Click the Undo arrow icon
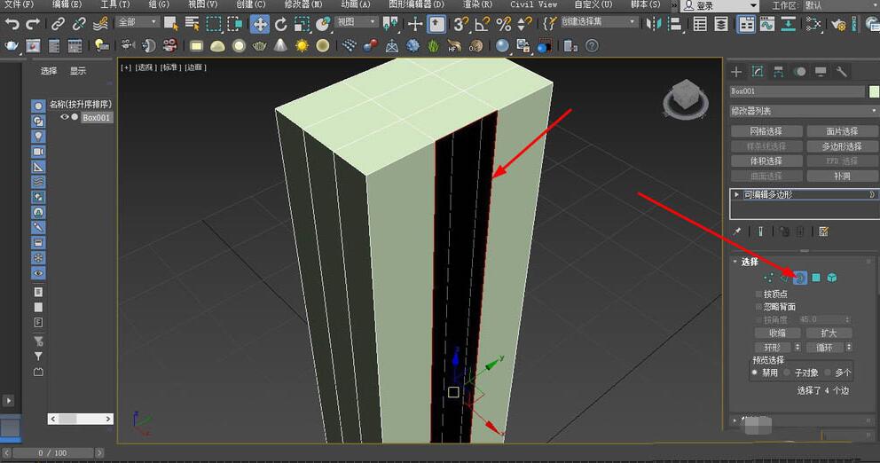 [12, 24]
